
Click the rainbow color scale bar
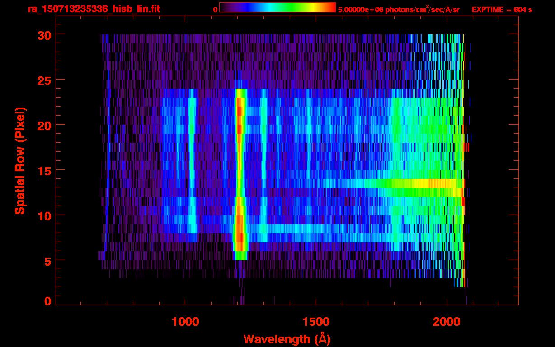(x=277, y=8)
